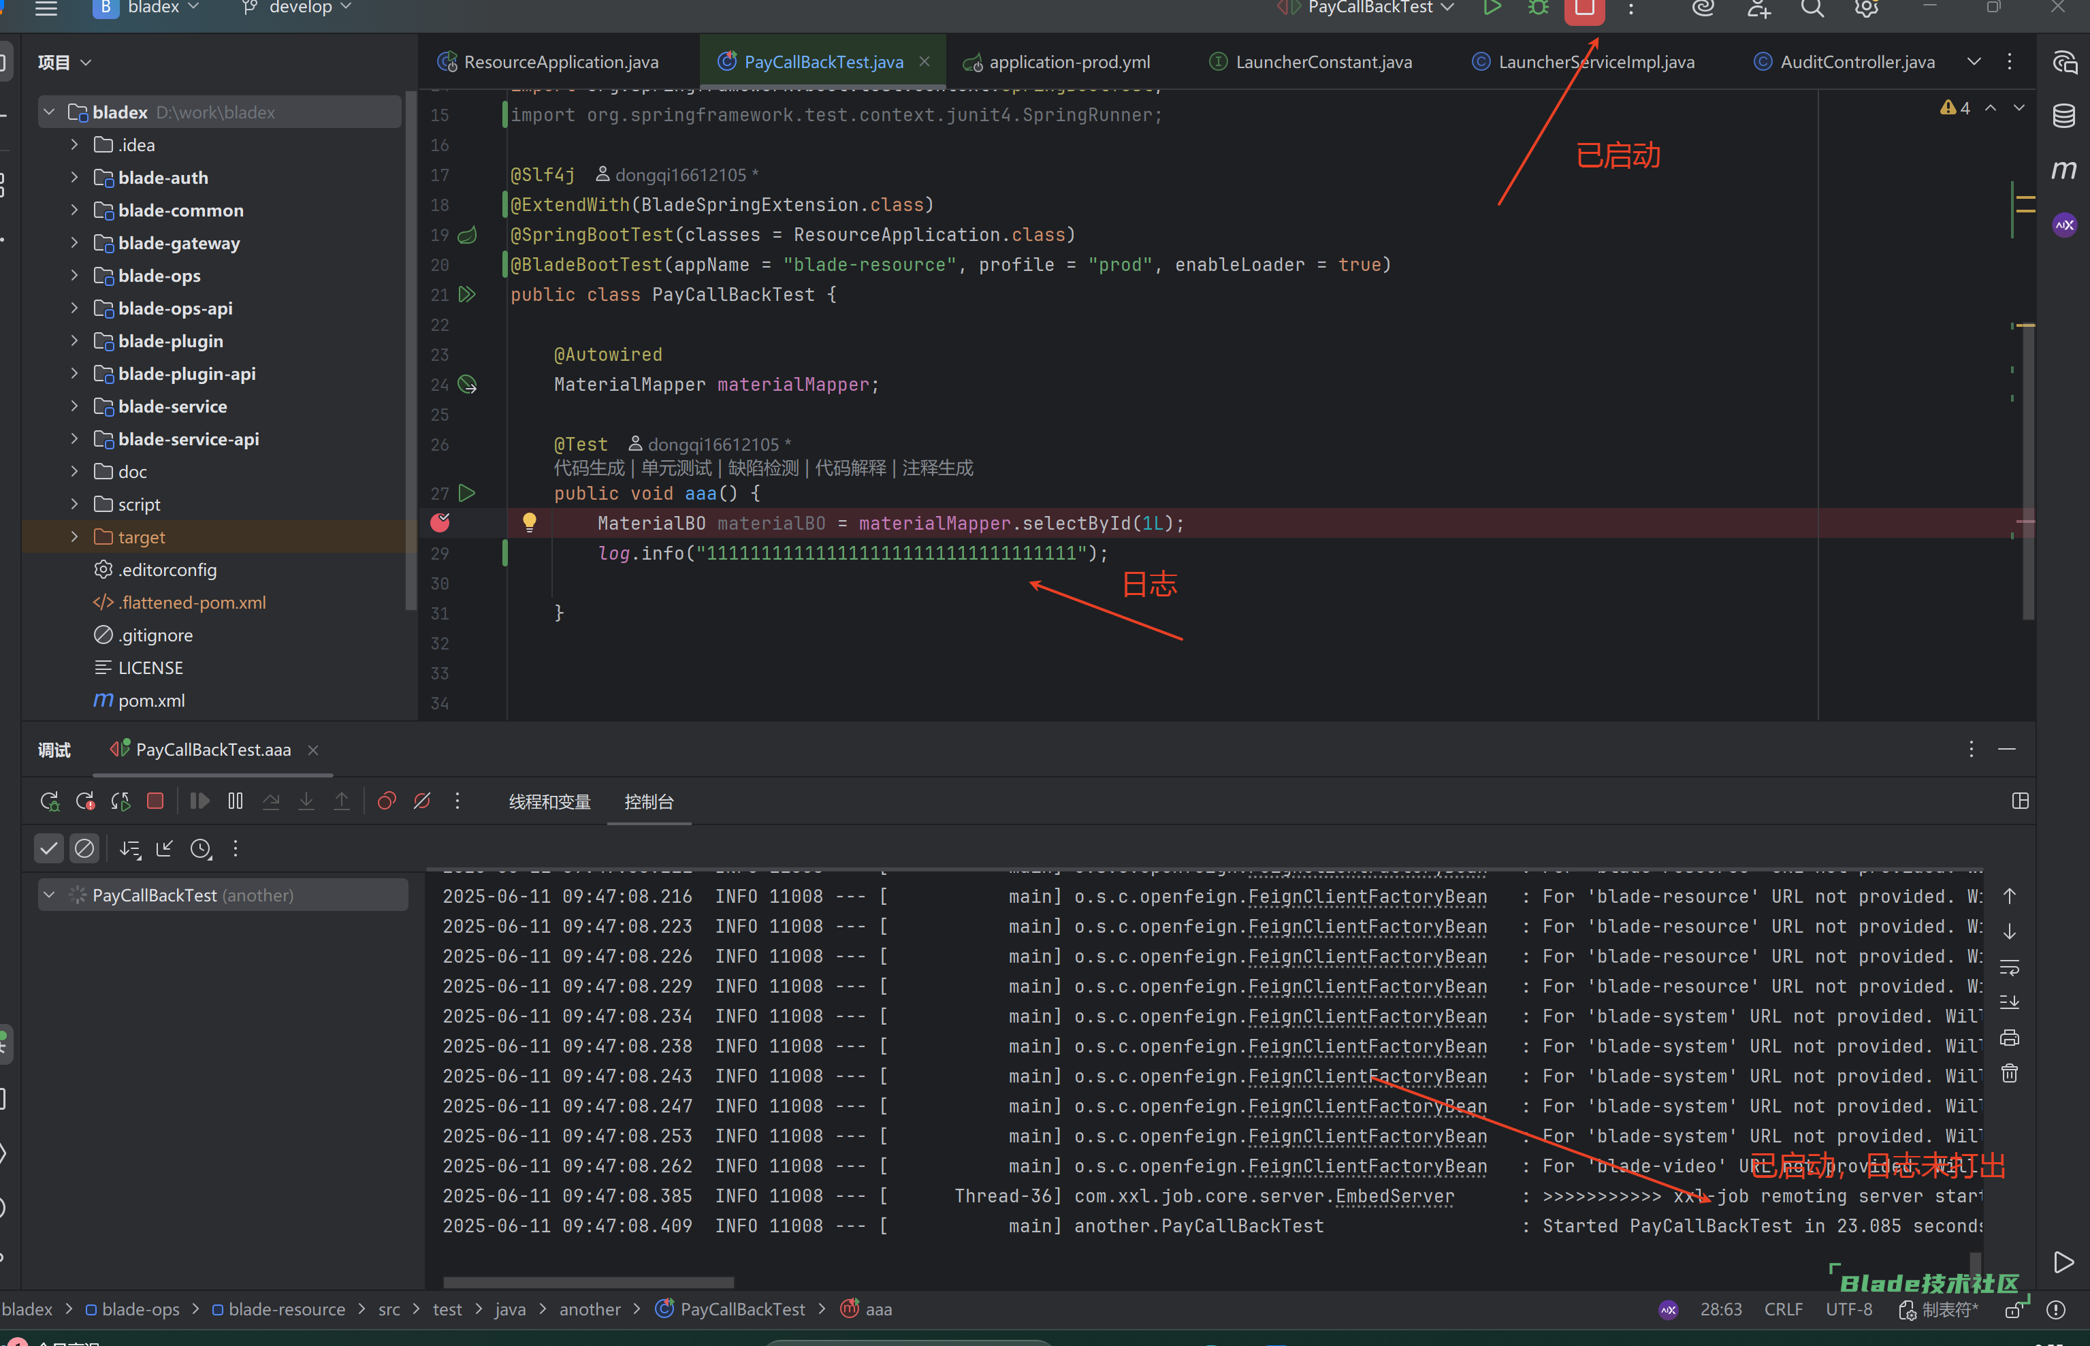Open test history clock icon
2090x1346 pixels.
pos(201,849)
